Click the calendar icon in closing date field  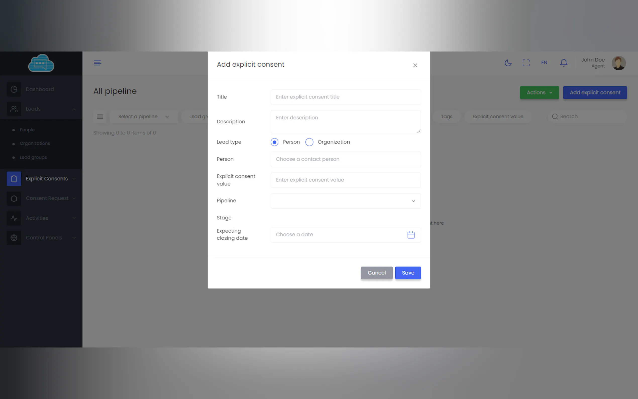click(411, 235)
